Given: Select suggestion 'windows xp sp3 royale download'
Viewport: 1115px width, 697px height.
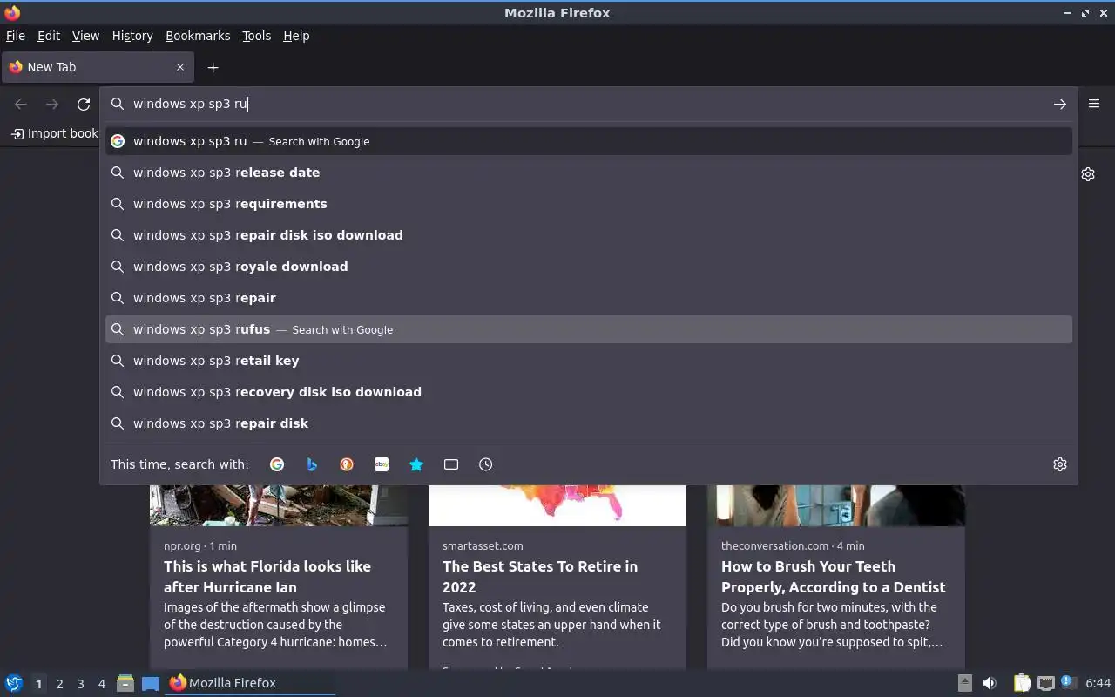Looking at the screenshot, I should click(589, 267).
